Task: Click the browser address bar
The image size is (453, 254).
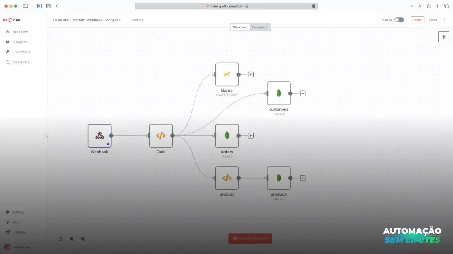Action: point(226,6)
